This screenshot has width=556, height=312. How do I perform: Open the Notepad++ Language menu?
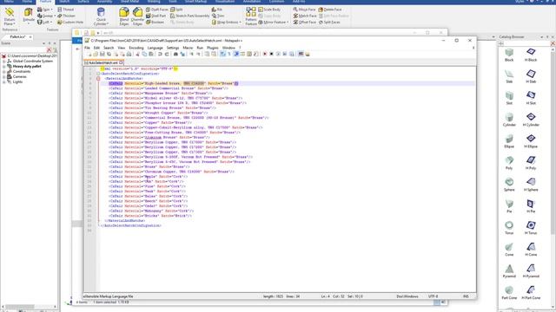pos(155,48)
